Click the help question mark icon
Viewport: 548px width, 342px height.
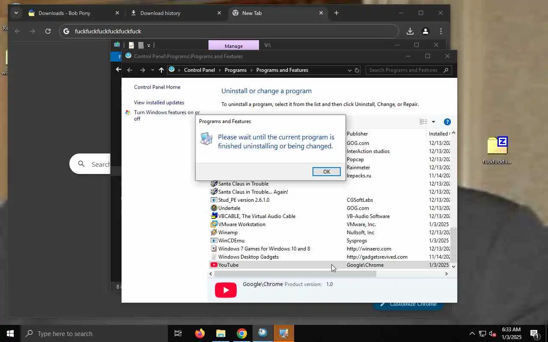[447, 122]
